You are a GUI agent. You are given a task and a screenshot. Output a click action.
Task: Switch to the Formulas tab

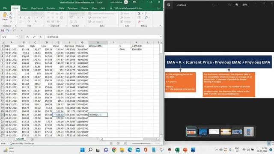[51, 8]
